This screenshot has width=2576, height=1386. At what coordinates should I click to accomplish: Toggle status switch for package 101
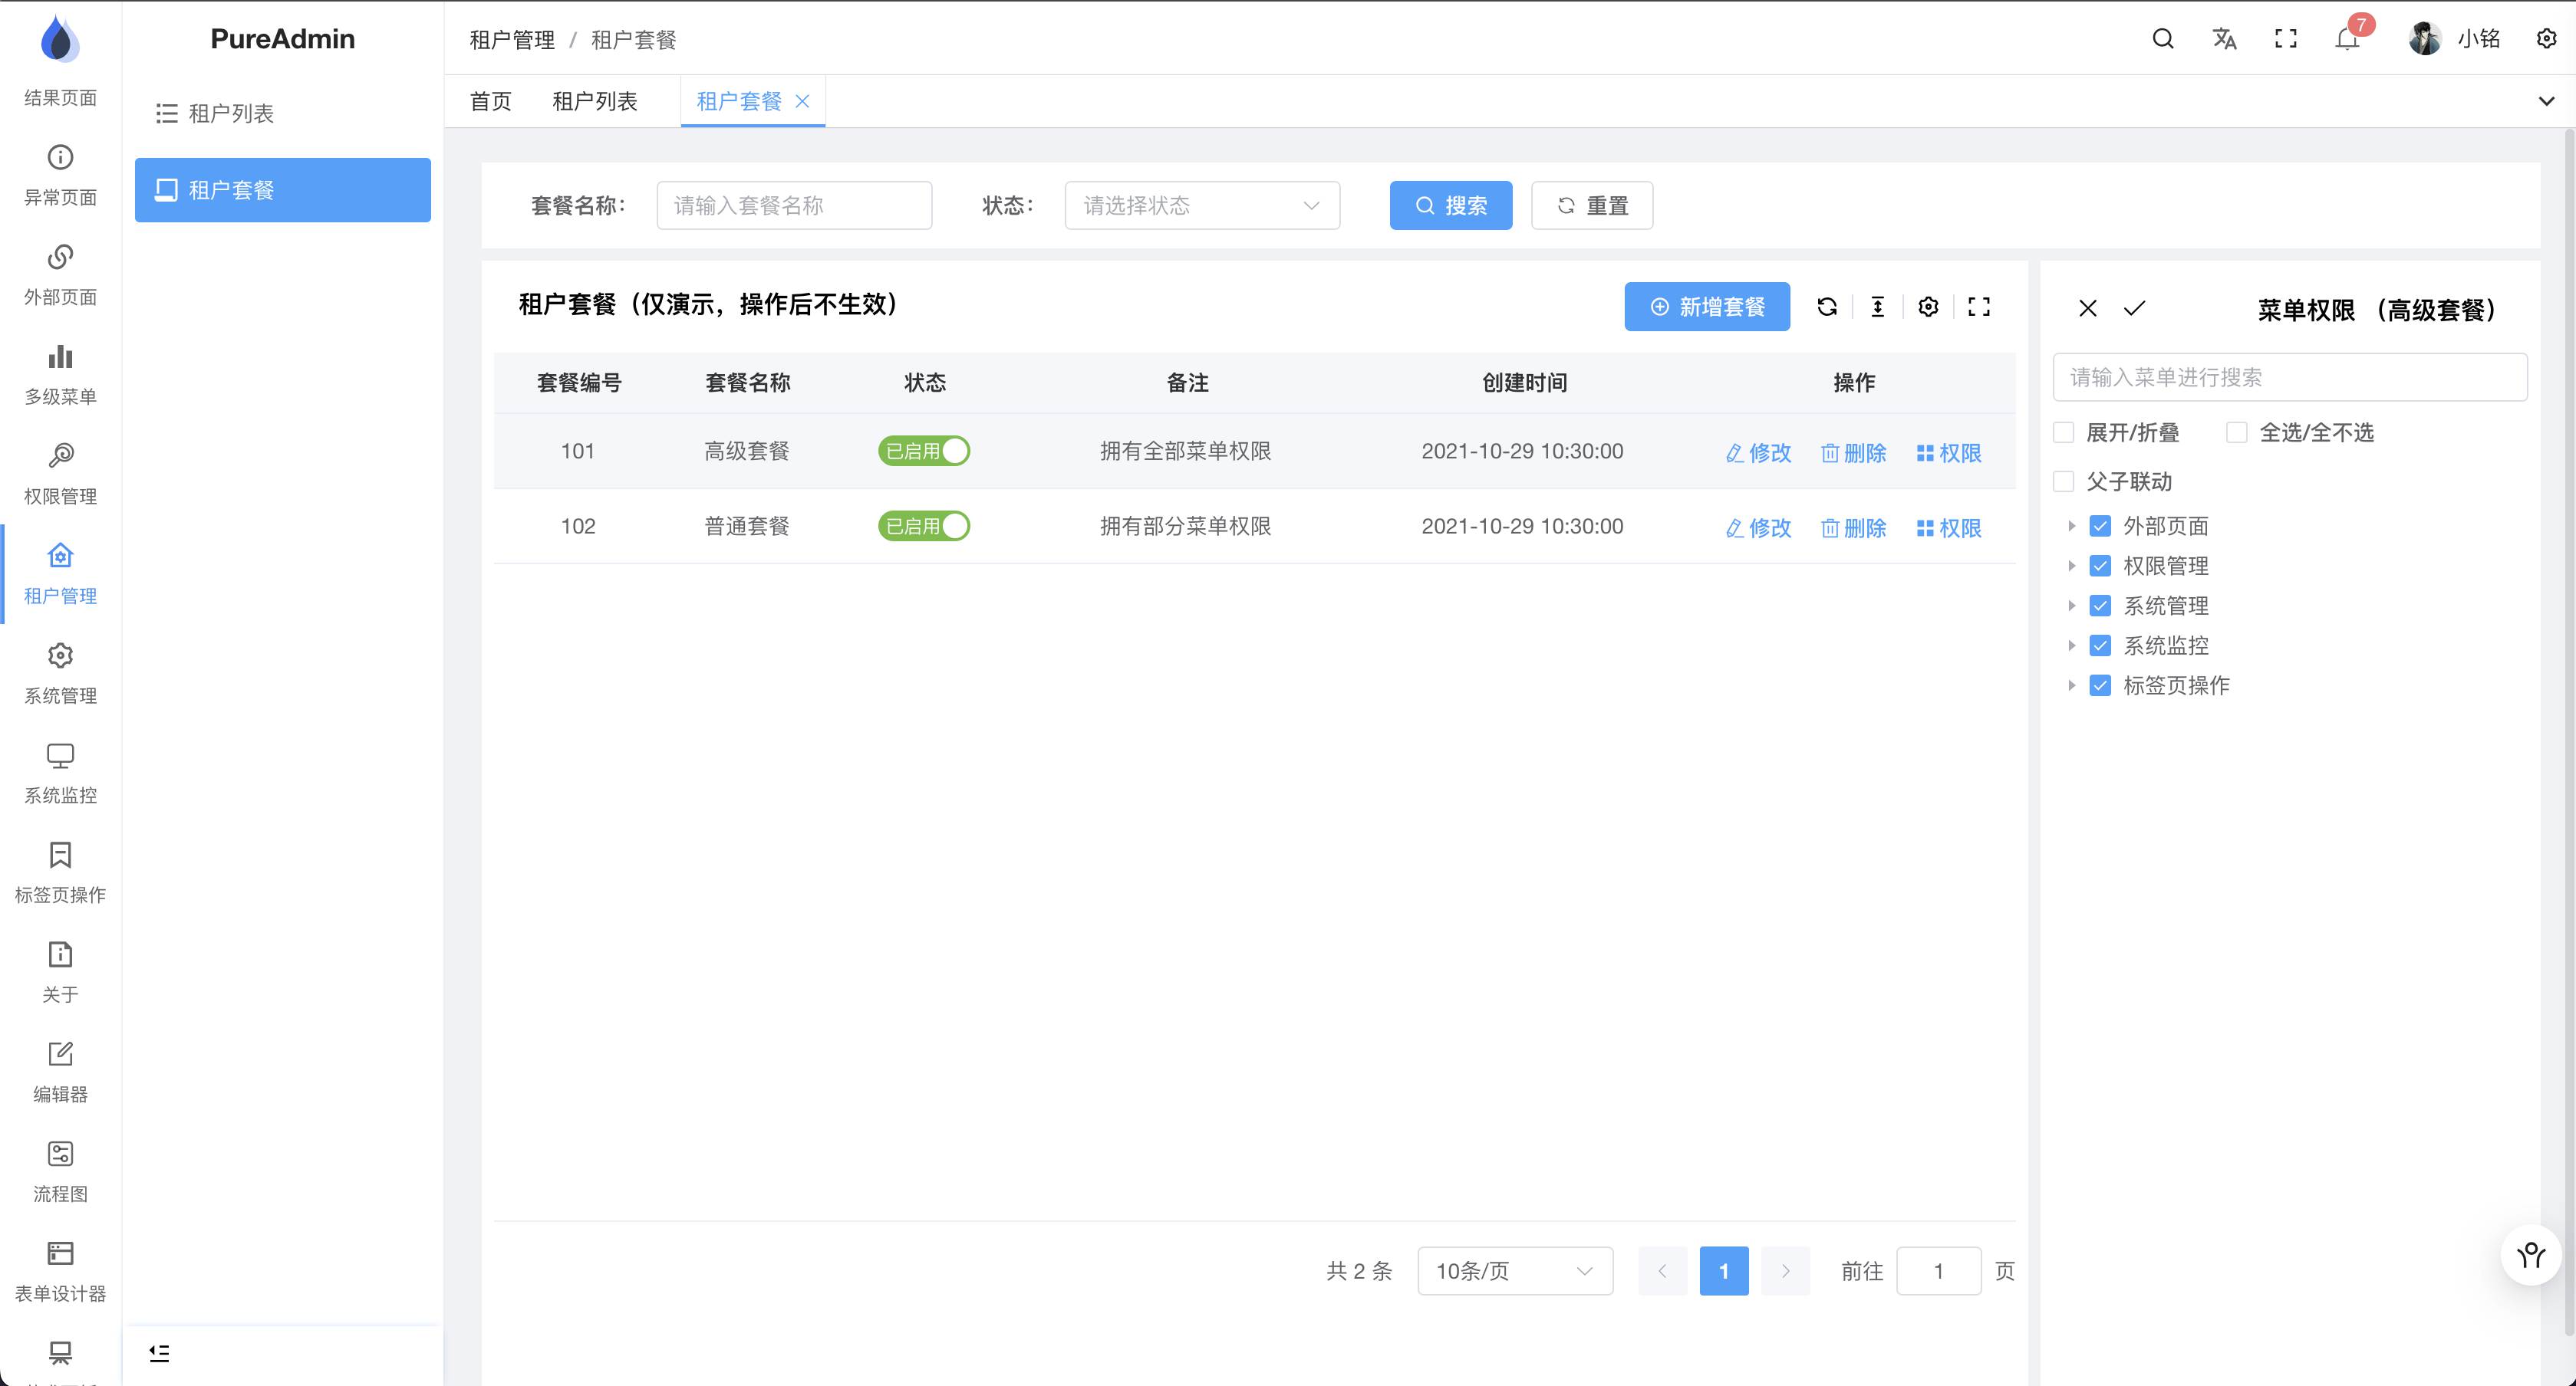[924, 452]
